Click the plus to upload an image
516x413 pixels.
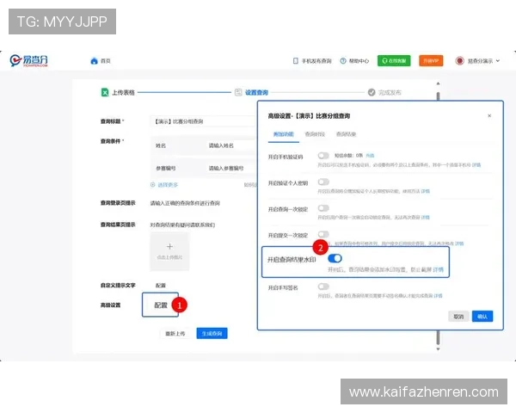click(x=169, y=247)
